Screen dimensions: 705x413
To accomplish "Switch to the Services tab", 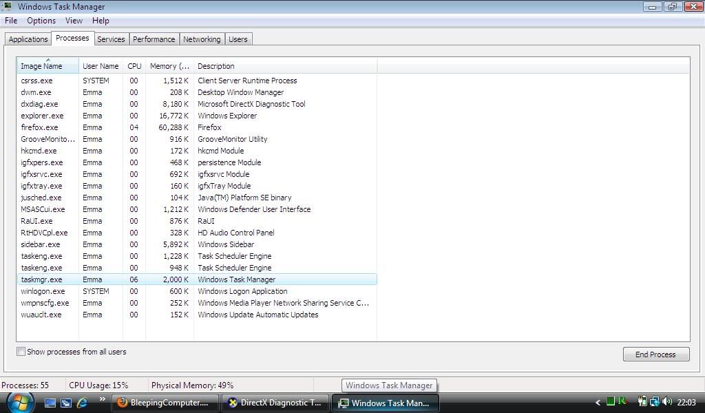I will tap(111, 39).
